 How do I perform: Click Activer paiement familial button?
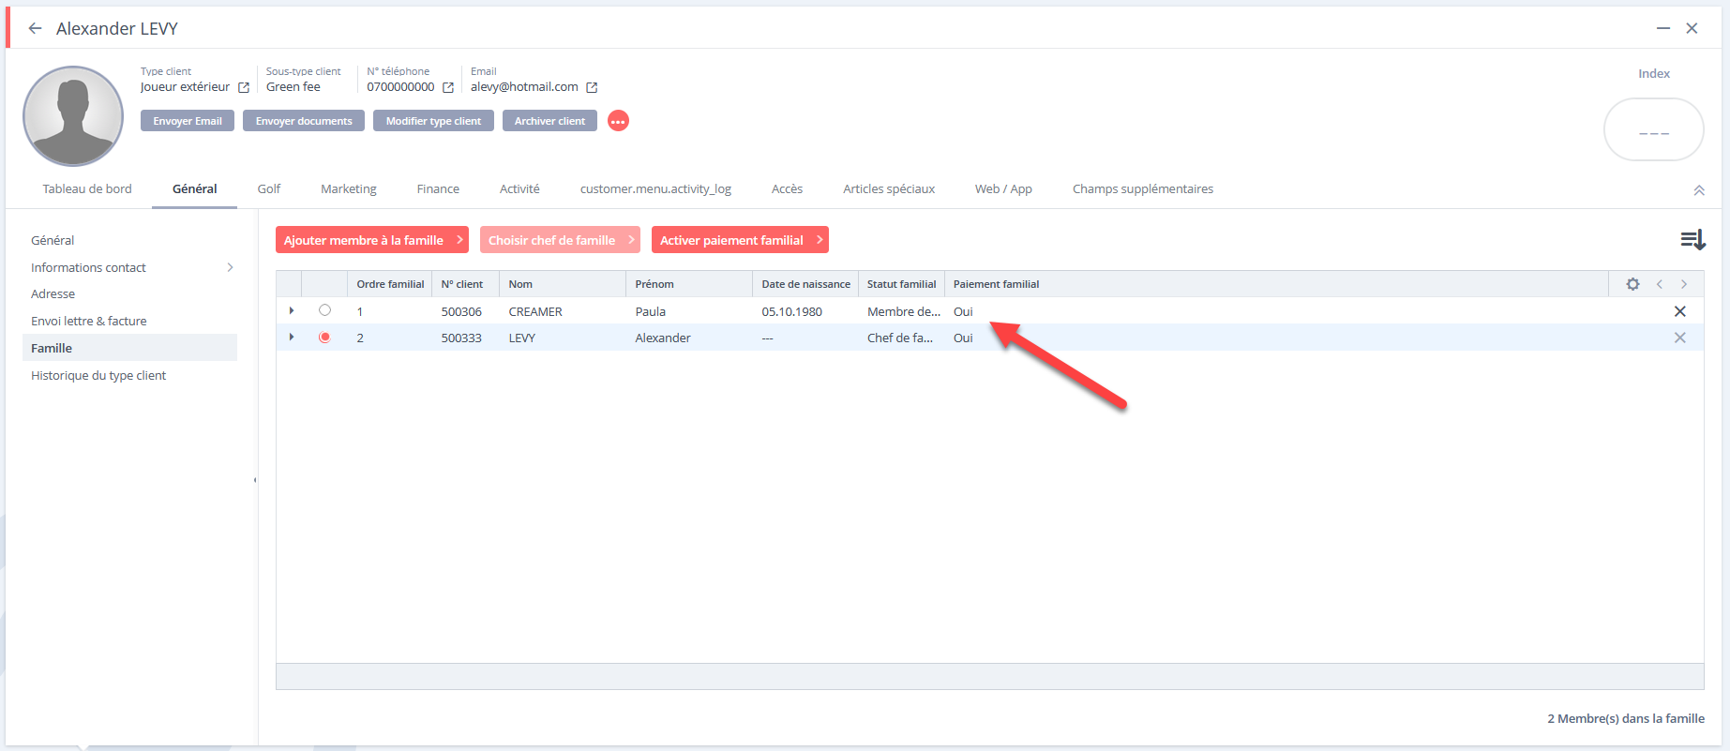740,240
